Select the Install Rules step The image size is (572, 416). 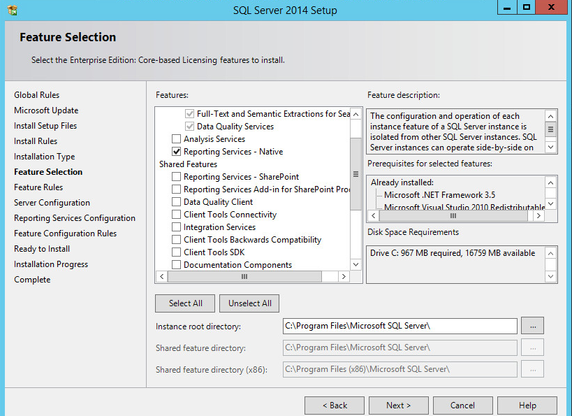click(36, 141)
